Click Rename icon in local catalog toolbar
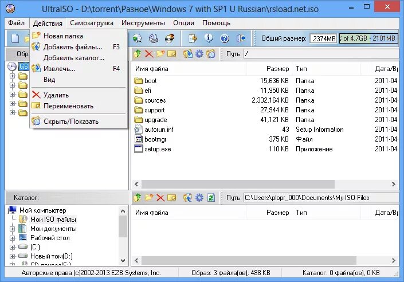Image resolution: width=404 pixels, height=282 pixels. (x=171, y=198)
